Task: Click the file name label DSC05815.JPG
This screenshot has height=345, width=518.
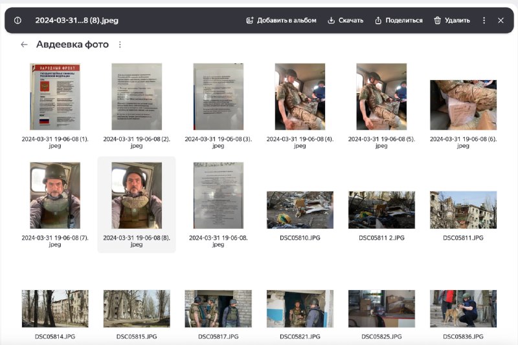Action: (137, 337)
